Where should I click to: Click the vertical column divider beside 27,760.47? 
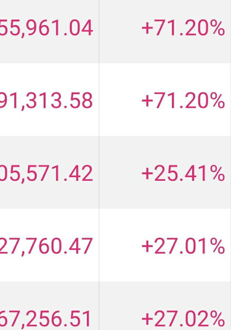[x=99, y=245]
